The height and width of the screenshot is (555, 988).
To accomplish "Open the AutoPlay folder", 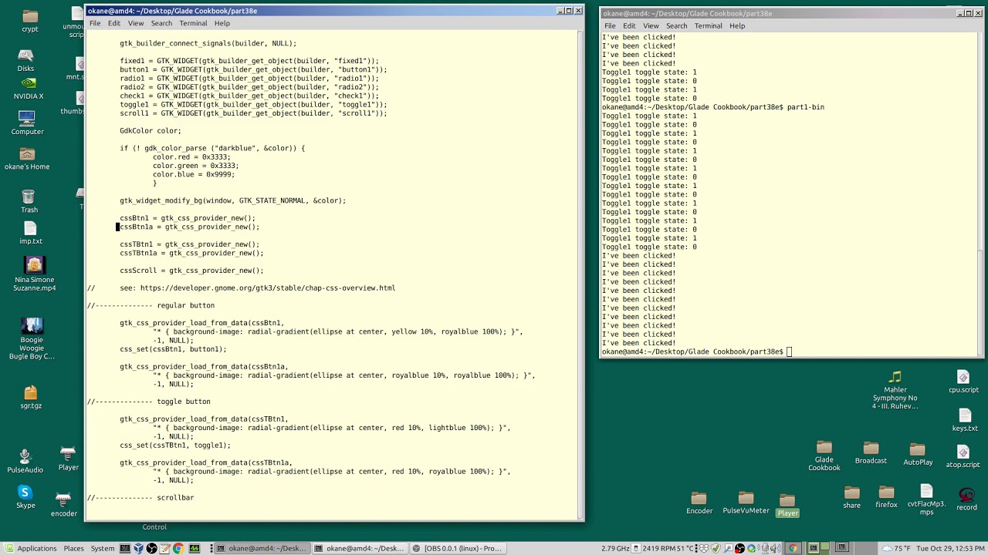I will tap(918, 455).
